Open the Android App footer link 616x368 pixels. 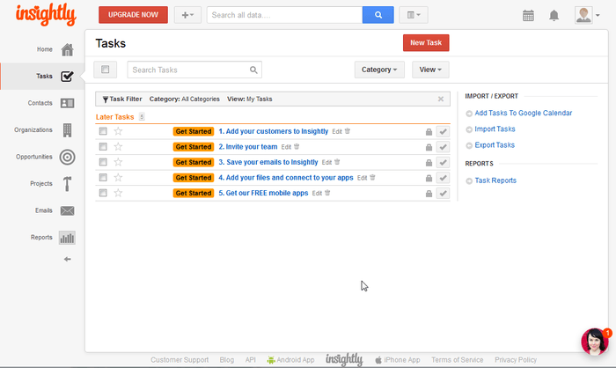[x=290, y=360]
